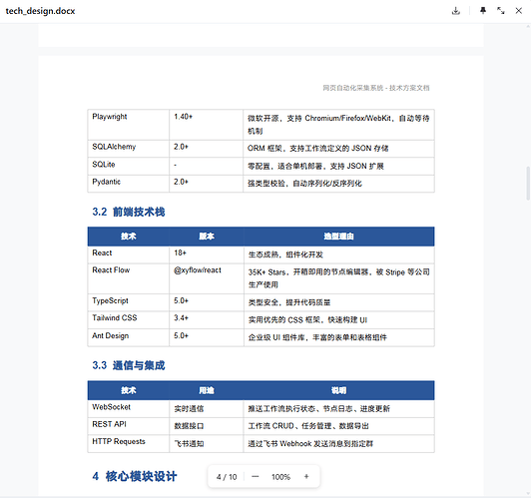
Task: Click the 工作流 CRUD description cell
Action: click(338, 426)
